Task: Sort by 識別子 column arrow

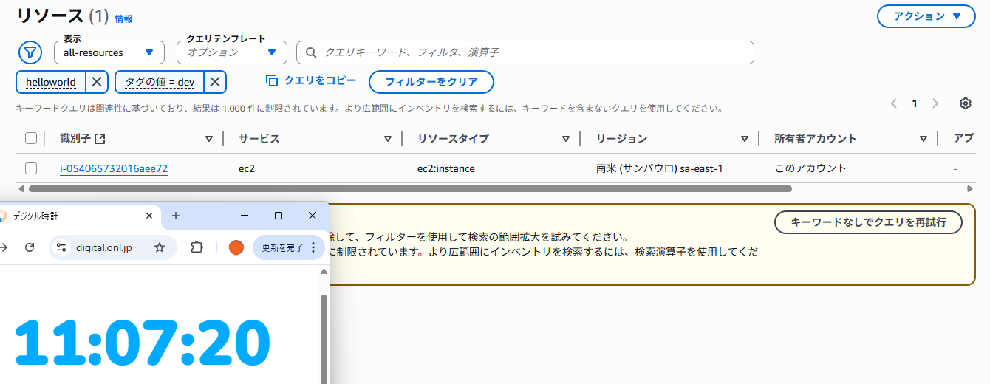Action: (x=209, y=139)
